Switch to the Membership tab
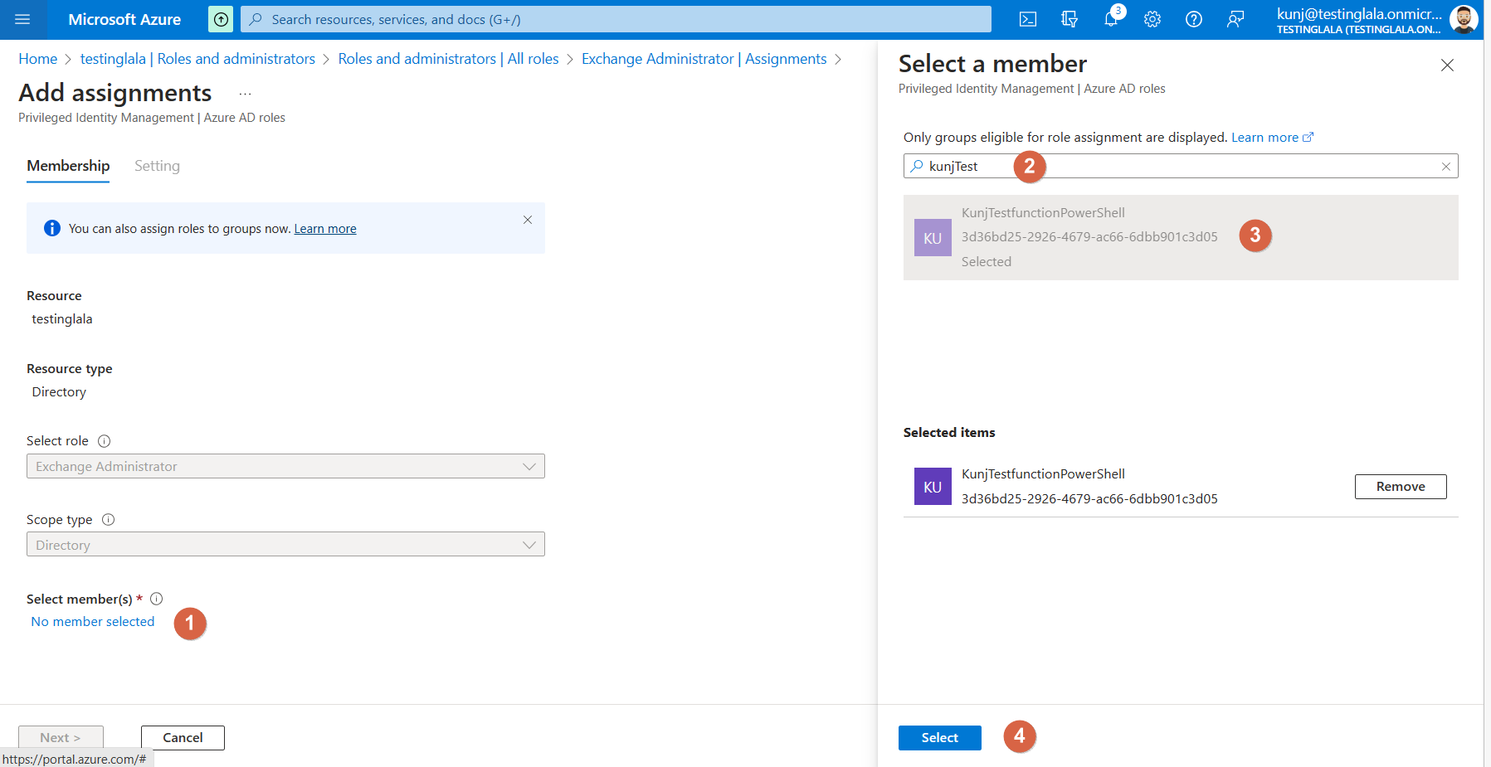 click(x=68, y=166)
